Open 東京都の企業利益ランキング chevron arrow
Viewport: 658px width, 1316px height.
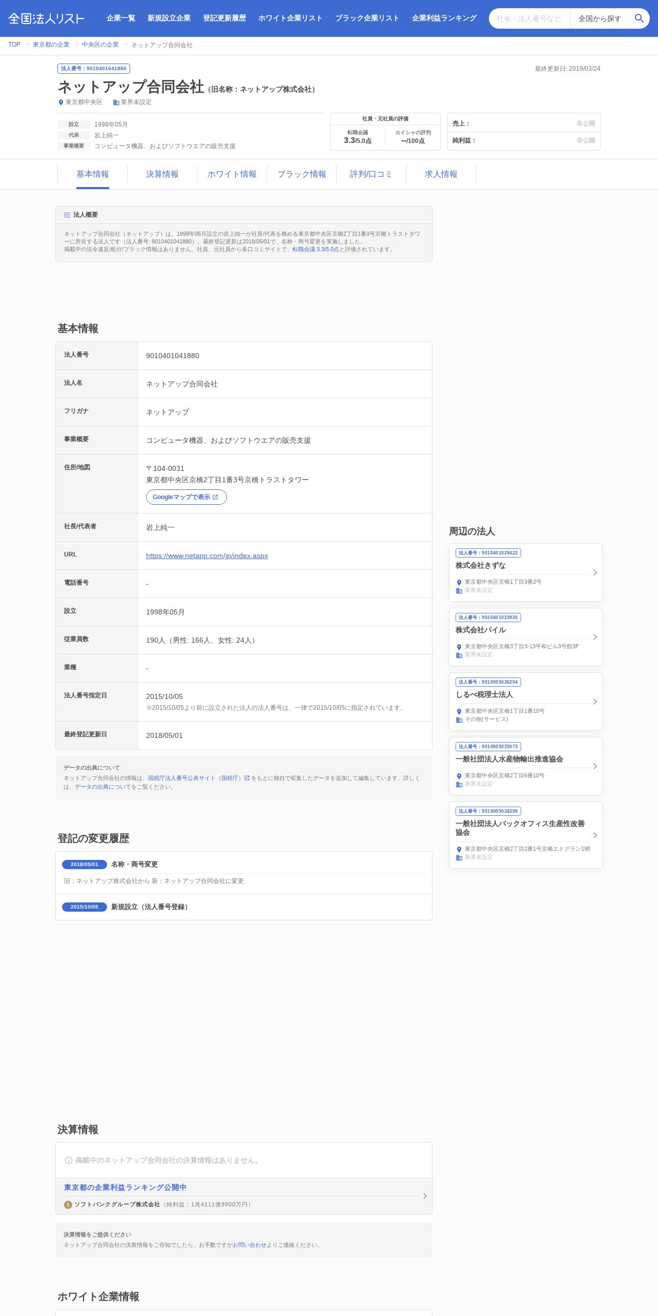point(425,1196)
